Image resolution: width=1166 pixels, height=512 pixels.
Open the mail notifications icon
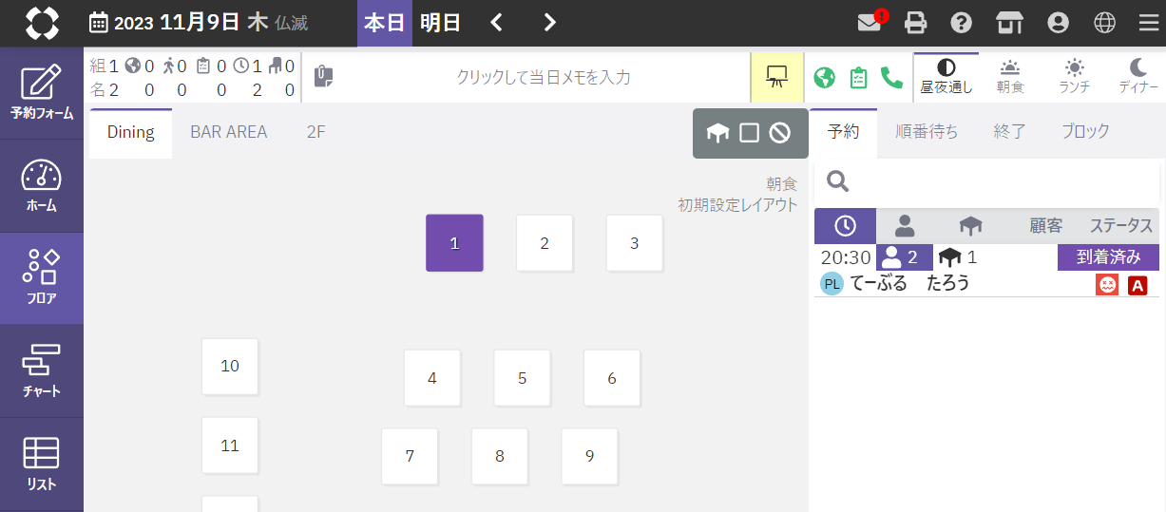(870, 23)
